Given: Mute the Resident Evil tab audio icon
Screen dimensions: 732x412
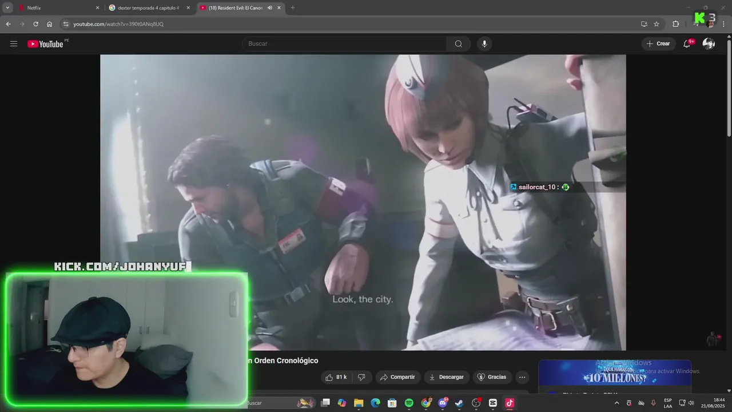Looking at the screenshot, I should (269, 8).
